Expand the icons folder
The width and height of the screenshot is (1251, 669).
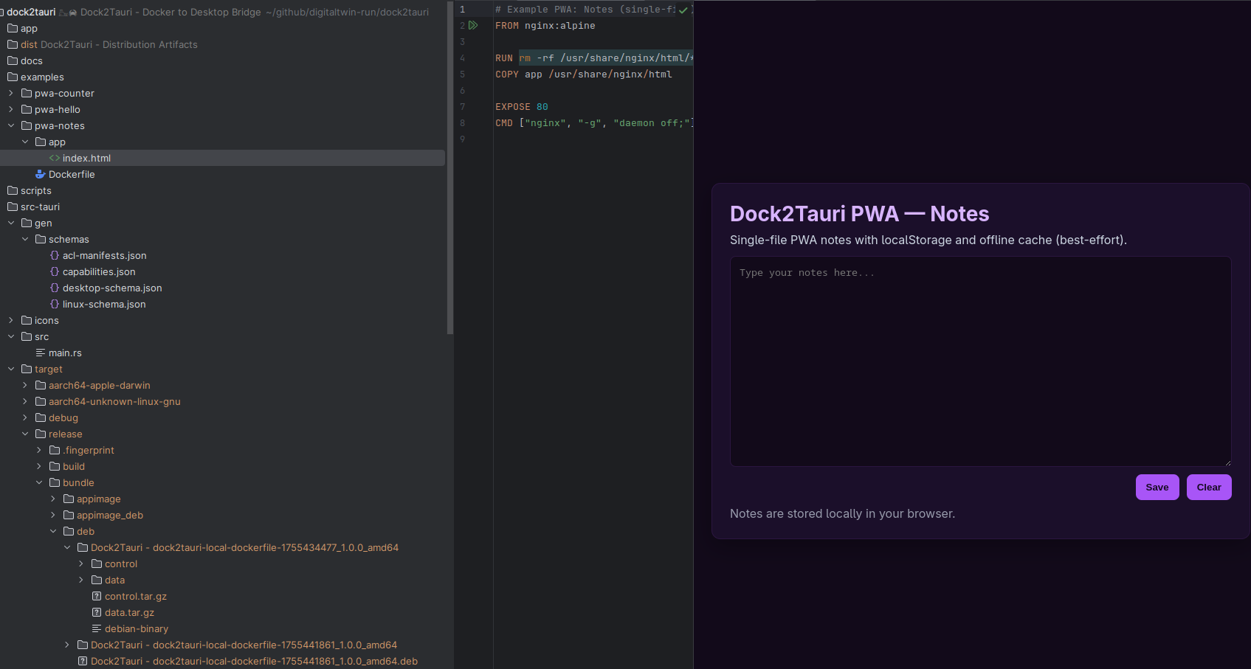coord(11,320)
